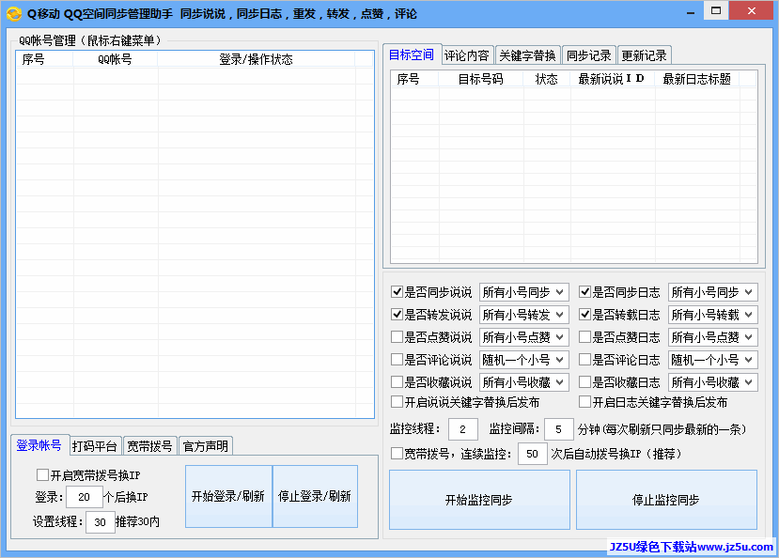Open 所有小号收藏 dropdown for 收藏日志
The image size is (779, 558).
[713, 382]
